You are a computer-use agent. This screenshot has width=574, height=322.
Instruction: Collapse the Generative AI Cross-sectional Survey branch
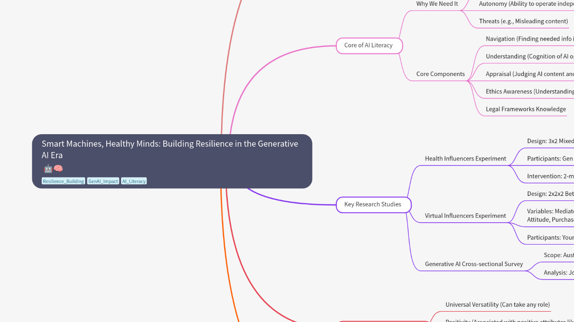coord(474,264)
